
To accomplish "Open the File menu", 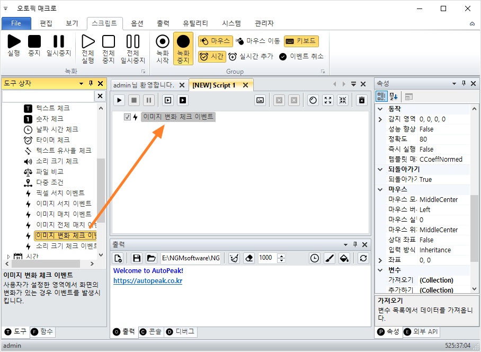I will (x=16, y=23).
